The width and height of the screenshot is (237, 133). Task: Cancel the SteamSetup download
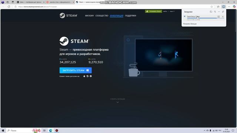pos(223,17)
